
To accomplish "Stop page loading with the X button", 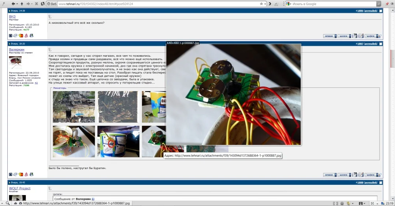I will pyautogui.click(x=37, y=4).
